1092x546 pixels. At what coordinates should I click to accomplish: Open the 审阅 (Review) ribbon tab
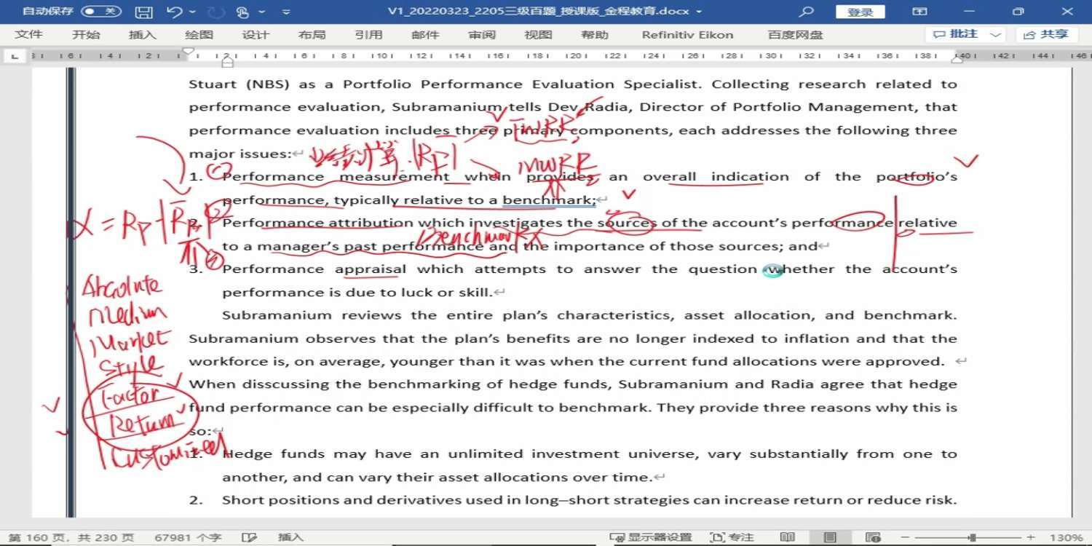coord(481,35)
